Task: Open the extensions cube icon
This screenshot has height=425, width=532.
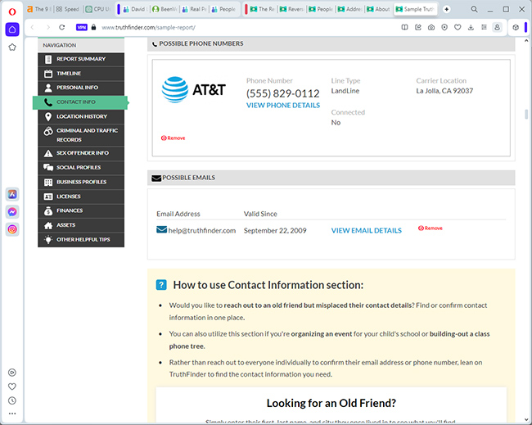Action: point(516,28)
